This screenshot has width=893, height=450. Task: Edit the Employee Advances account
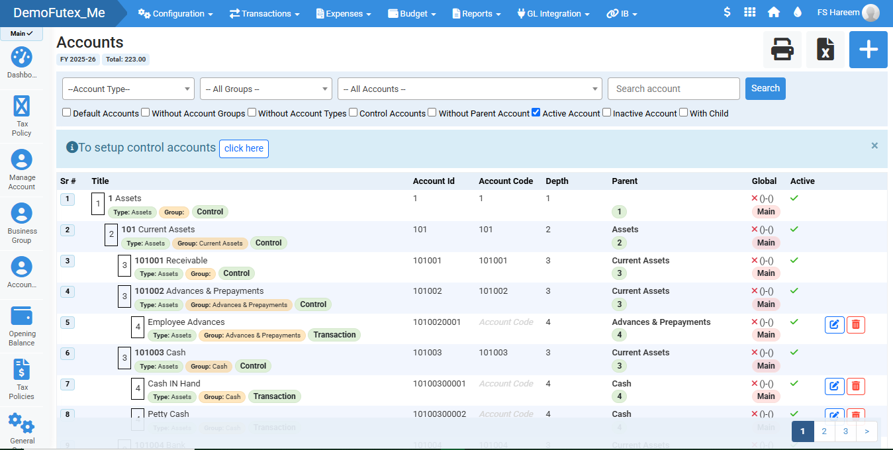(x=834, y=324)
